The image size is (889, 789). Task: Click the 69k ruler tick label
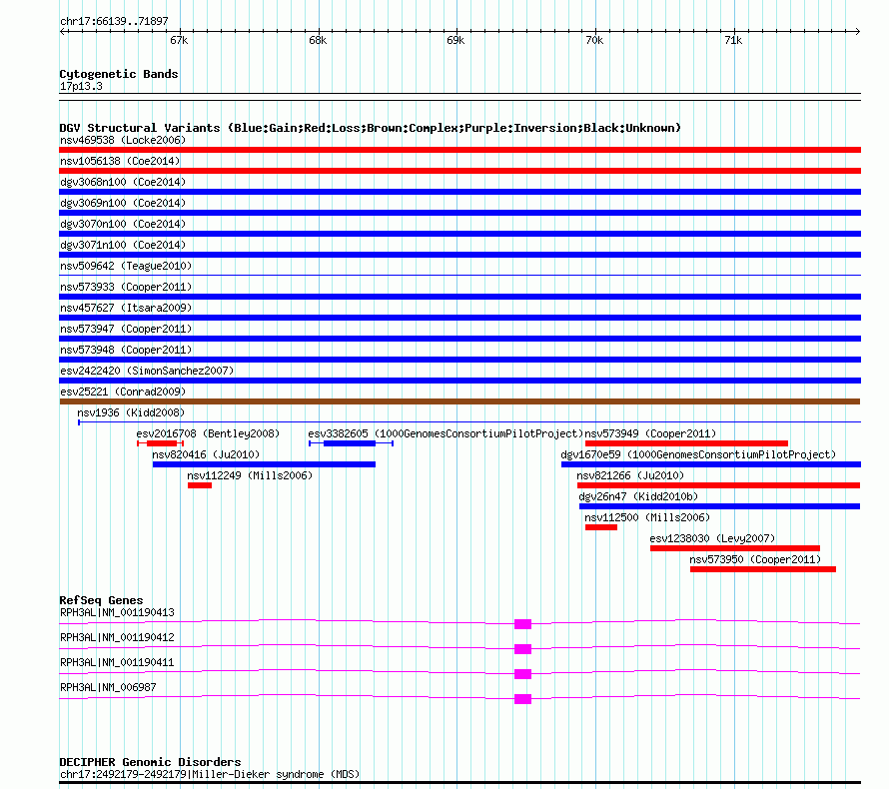pos(455,40)
